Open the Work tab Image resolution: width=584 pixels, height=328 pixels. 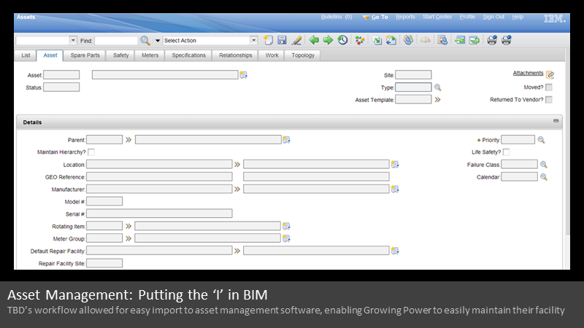(x=272, y=55)
